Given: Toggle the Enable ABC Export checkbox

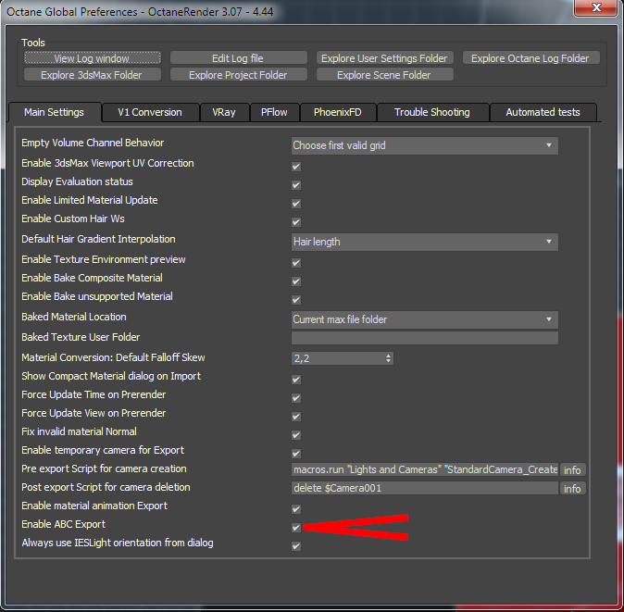Looking at the screenshot, I should click(x=296, y=528).
